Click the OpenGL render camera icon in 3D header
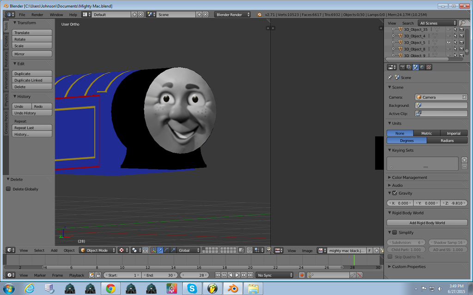 click(x=268, y=250)
